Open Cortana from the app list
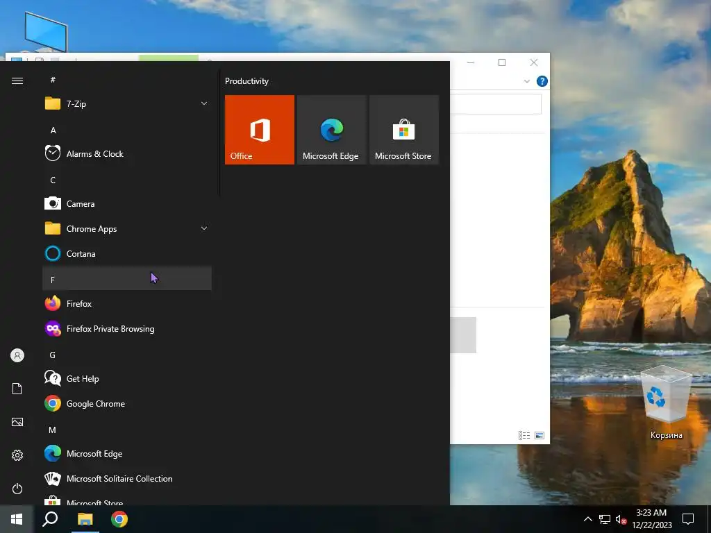This screenshot has height=533, width=711. (127, 254)
